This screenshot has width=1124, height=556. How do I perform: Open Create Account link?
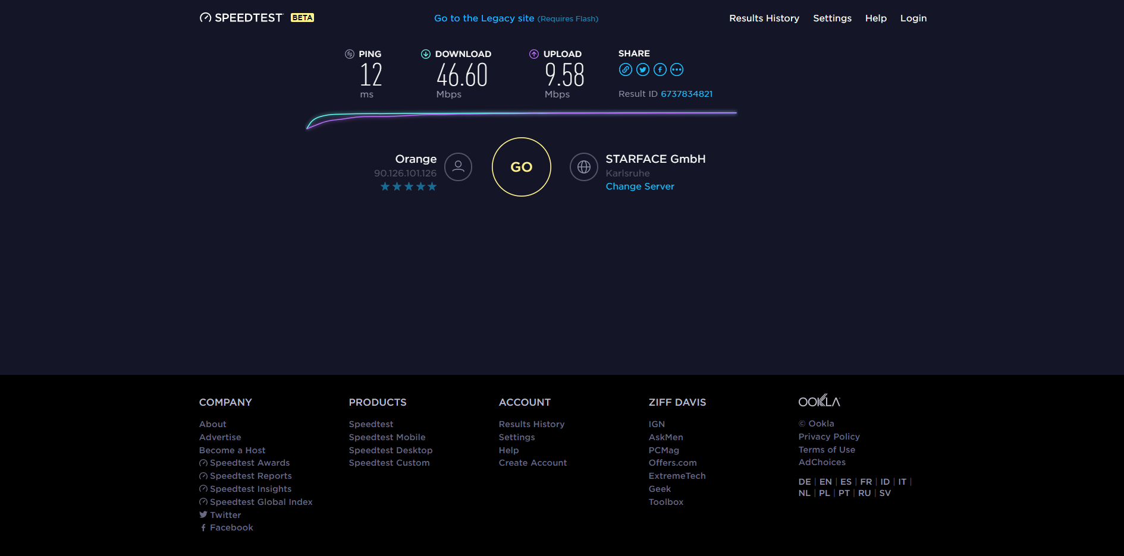(533, 463)
